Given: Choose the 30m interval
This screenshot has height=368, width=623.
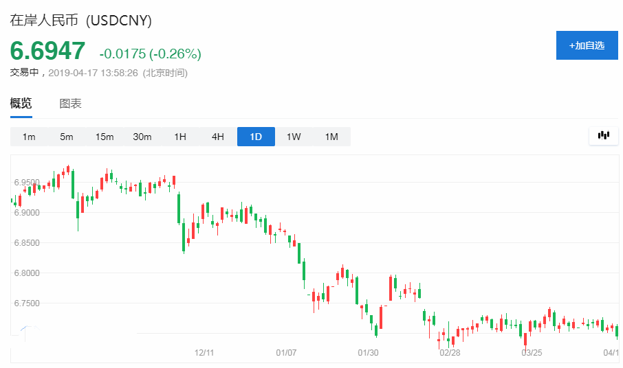Looking at the screenshot, I should (142, 137).
